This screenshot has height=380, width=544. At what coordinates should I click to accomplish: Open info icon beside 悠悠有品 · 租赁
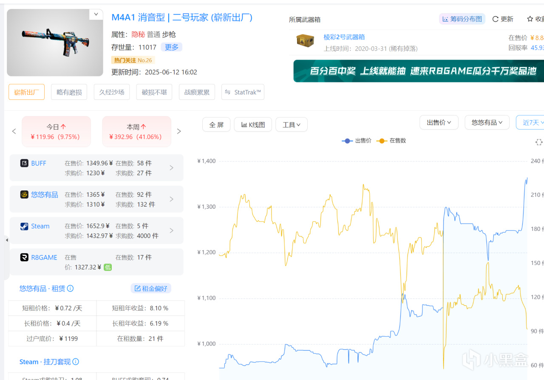[x=71, y=288]
